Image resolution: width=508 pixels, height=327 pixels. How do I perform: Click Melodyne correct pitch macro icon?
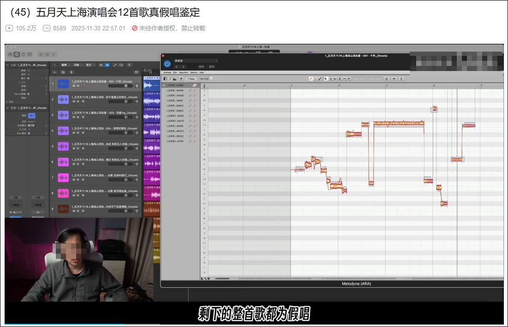pyautogui.click(x=387, y=79)
